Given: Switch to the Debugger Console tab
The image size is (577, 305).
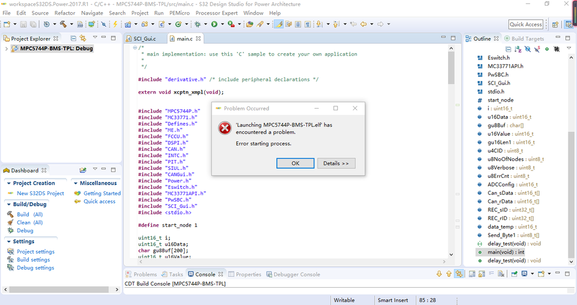Looking at the screenshot, I should pyautogui.click(x=293, y=274).
